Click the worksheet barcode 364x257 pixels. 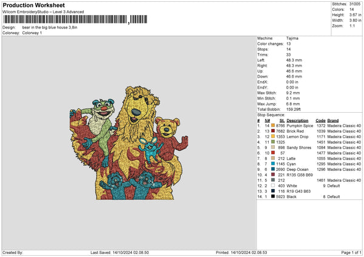[x=75, y=19]
